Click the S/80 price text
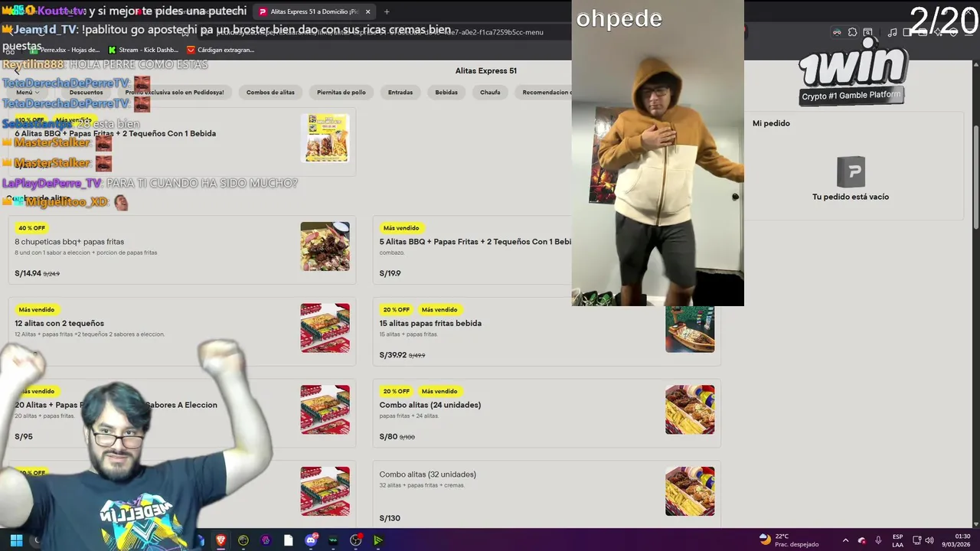 click(388, 436)
